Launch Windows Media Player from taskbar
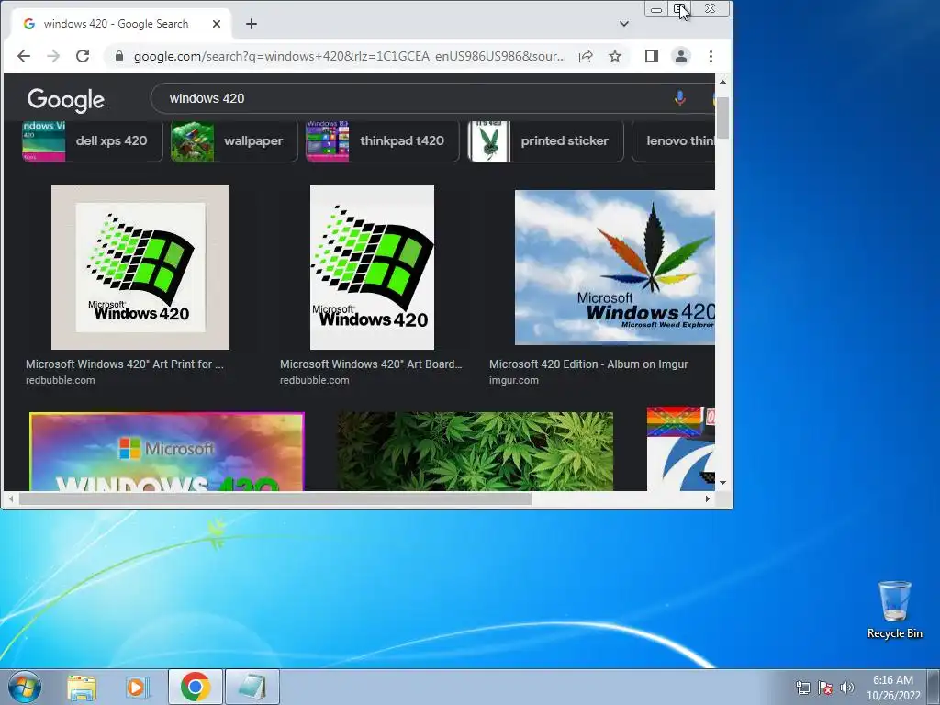 pos(138,687)
